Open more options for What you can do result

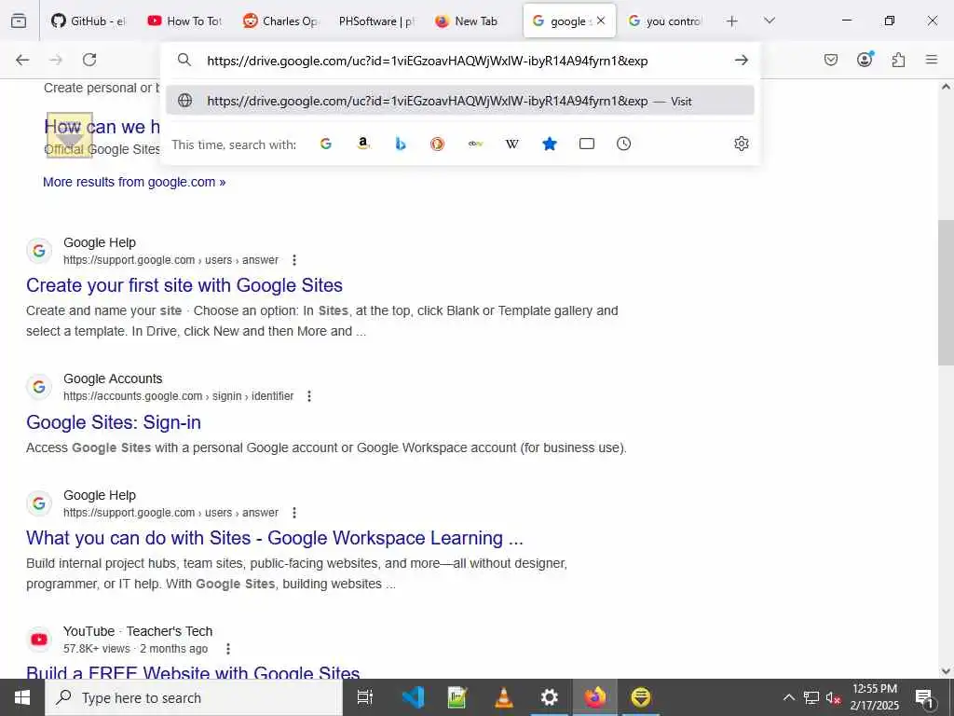coord(294,513)
